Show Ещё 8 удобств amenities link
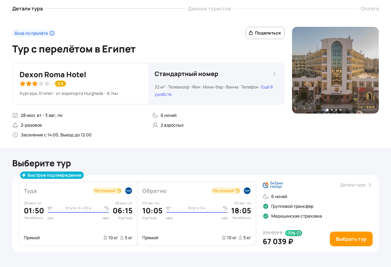The image size is (391, 267). pos(214,91)
